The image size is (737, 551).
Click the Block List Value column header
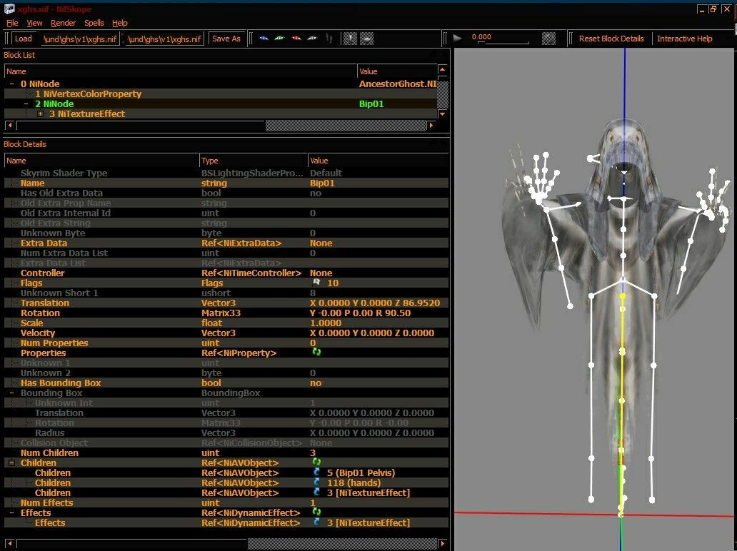coord(396,71)
